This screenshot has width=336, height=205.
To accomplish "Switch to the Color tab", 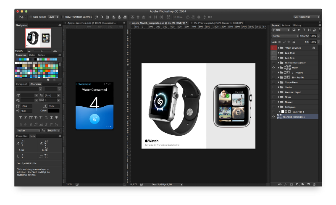I will coord(32,55).
